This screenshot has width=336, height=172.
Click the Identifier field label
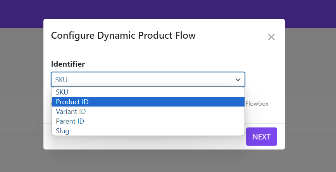tap(68, 64)
